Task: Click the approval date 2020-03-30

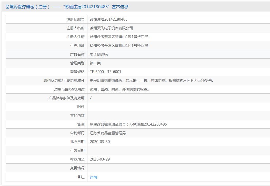Action: click(100, 142)
